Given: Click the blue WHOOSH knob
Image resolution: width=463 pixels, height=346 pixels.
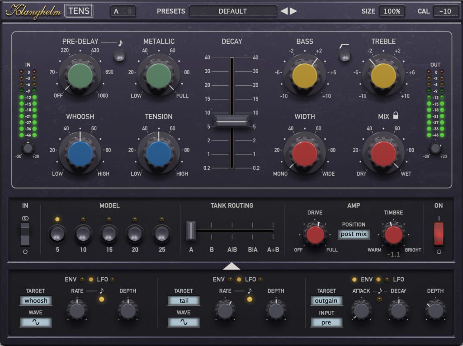Looking at the screenshot, I should click(x=80, y=154).
